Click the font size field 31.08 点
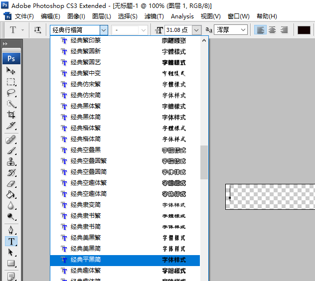 pyautogui.click(x=178, y=30)
